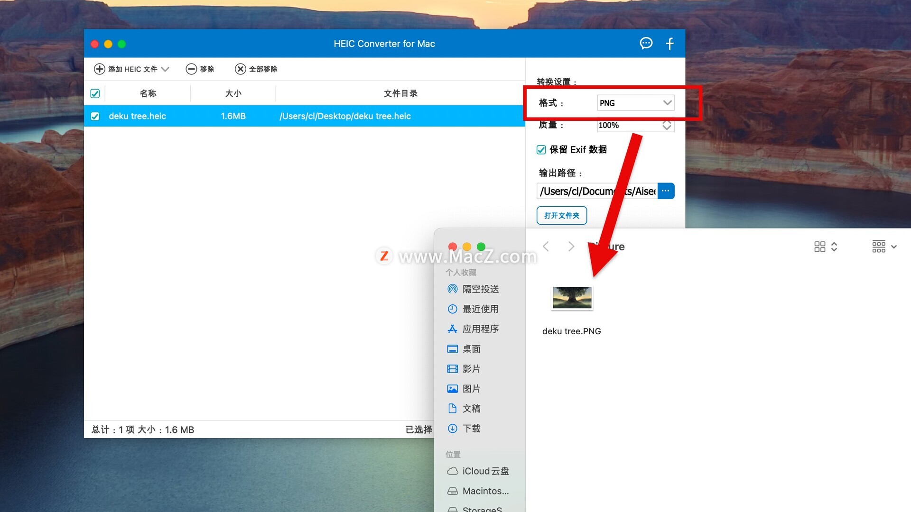The image size is (911, 512).
Task: Open 下载 in Finder sidebar
Action: [x=464, y=429]
